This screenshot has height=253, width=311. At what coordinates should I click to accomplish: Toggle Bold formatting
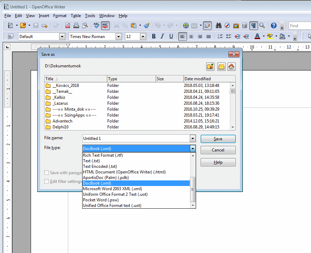pyautogui.click(x=154, y=36)
